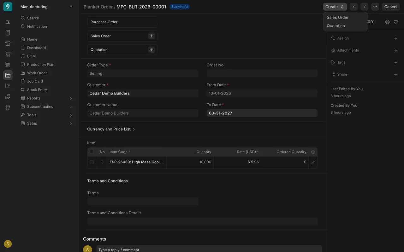
Task: Go to the next document
Action: tap(364, 7)
